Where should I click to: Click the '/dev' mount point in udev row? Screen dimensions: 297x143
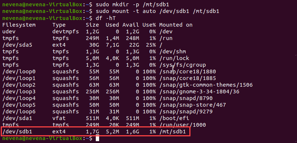166,31
